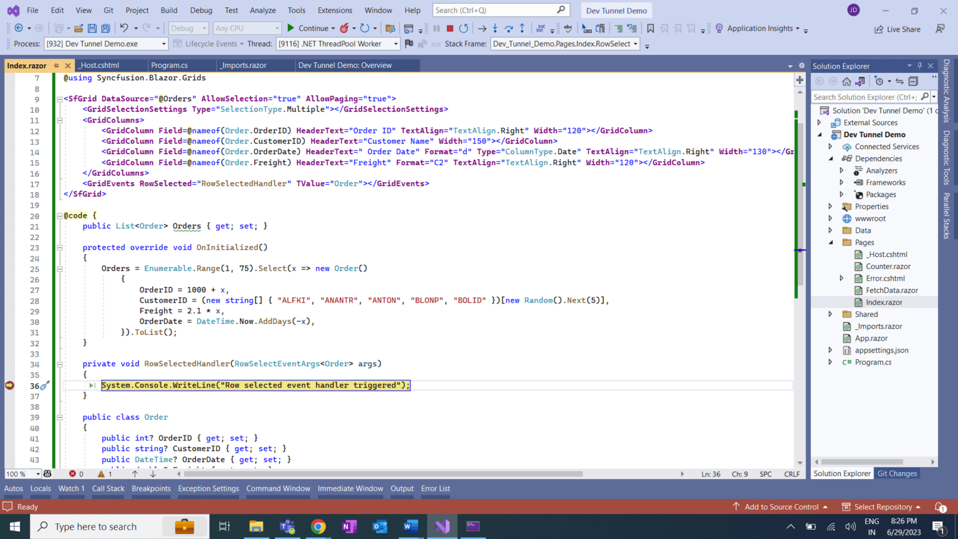
Task: Open the Debug menu
Action: [201, 10]
